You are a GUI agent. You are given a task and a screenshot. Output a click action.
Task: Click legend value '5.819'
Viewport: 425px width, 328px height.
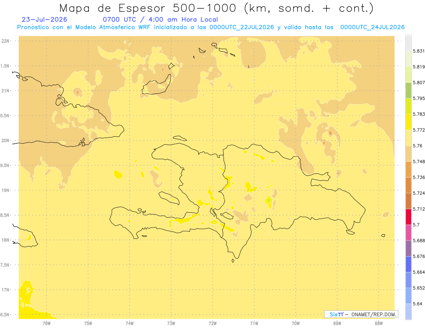point(419,67)
